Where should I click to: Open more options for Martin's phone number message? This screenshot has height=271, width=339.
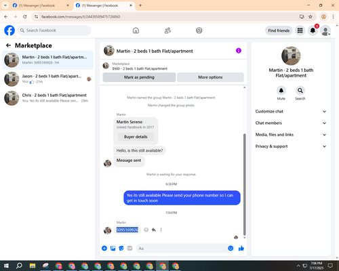click(161, 230)
